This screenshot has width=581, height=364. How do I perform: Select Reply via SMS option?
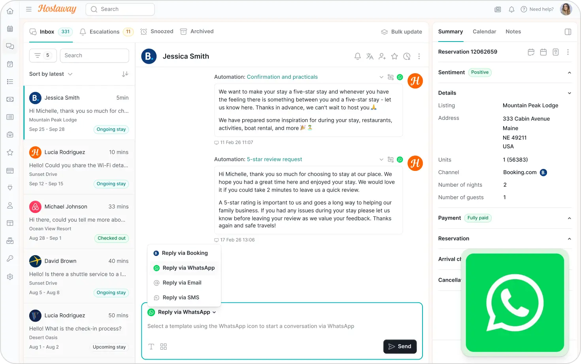pos(184,298)
